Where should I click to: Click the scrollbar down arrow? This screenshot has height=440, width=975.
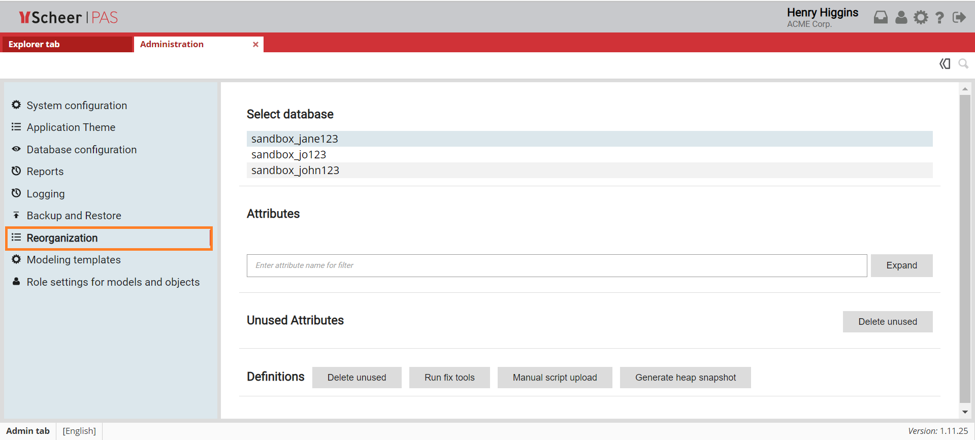coord(965,412)
